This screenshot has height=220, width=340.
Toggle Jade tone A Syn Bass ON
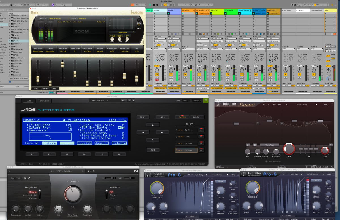click(x=201, y=130)
